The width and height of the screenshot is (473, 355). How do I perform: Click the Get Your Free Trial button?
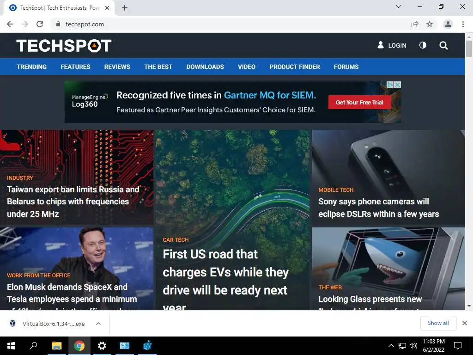[x=359, y=102]
